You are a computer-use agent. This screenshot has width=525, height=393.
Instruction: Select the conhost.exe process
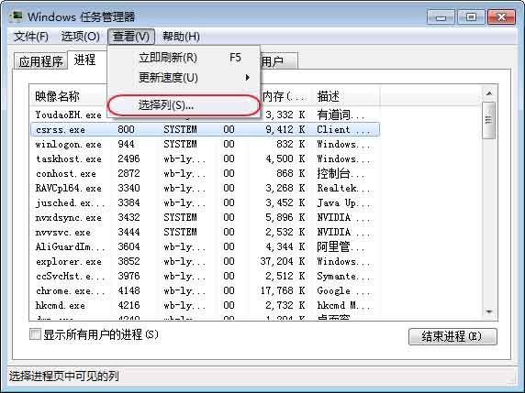(x=205, y=173)
